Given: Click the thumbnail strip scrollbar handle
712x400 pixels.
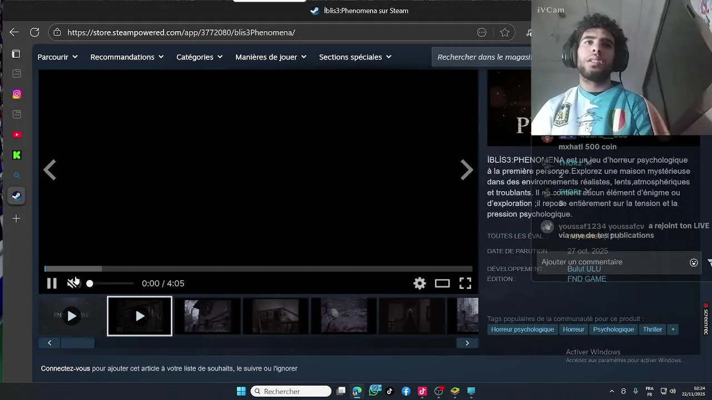Looking at the screenshot, I should [x=77, y=343].
